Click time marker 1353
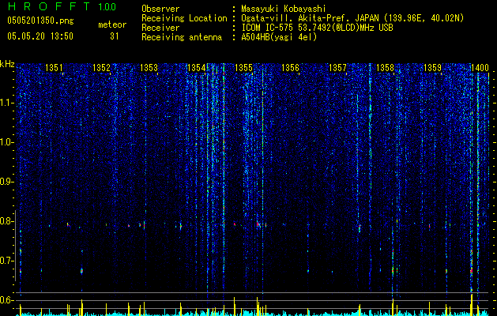Screen dimensions: 497x316 pos(149,67)
